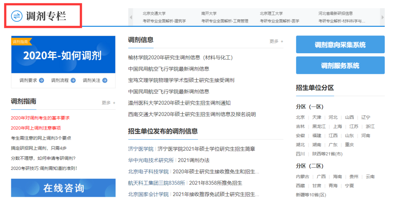This screenshot has height=208, width=393.
Task: Click the arrow icon next to 调剂要求
Action: pyautogui.click(x=41, y=80)
